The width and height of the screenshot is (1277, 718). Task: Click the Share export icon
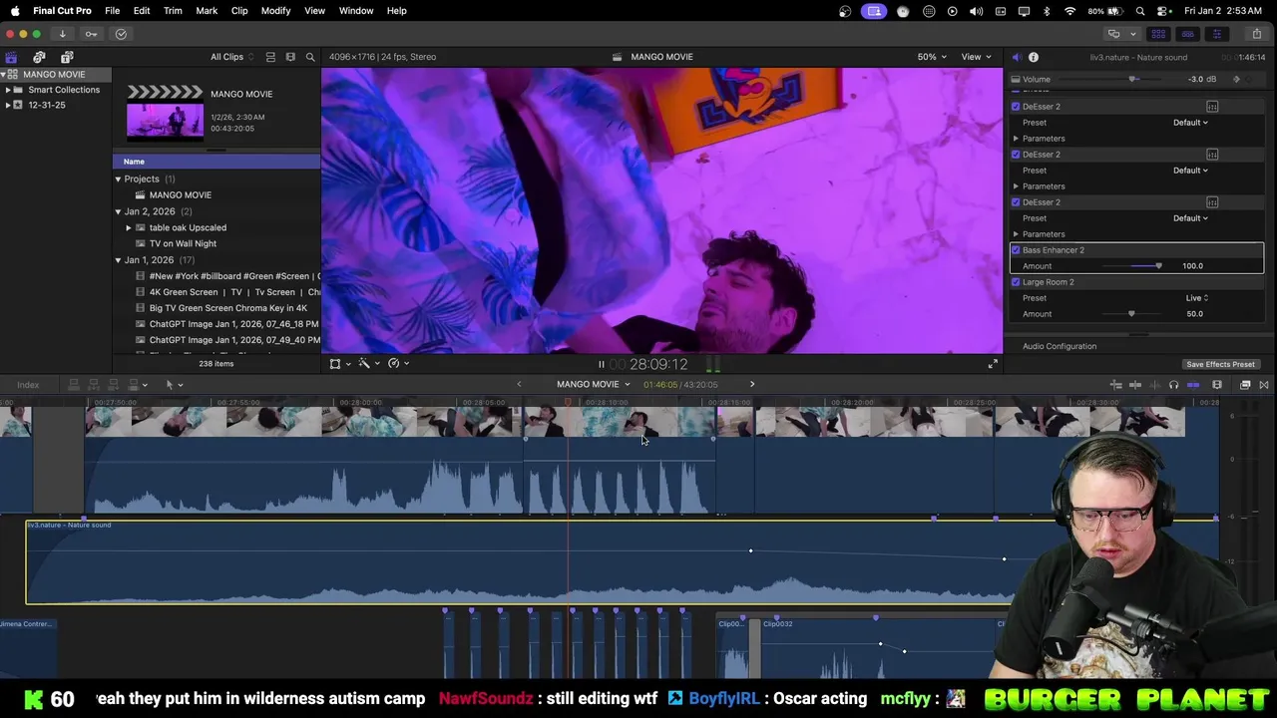tap(1256, 34)
